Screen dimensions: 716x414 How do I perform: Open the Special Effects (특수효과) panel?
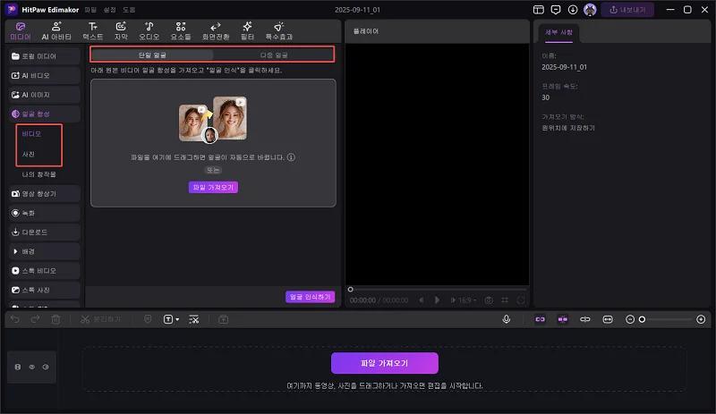coord(279,31)
